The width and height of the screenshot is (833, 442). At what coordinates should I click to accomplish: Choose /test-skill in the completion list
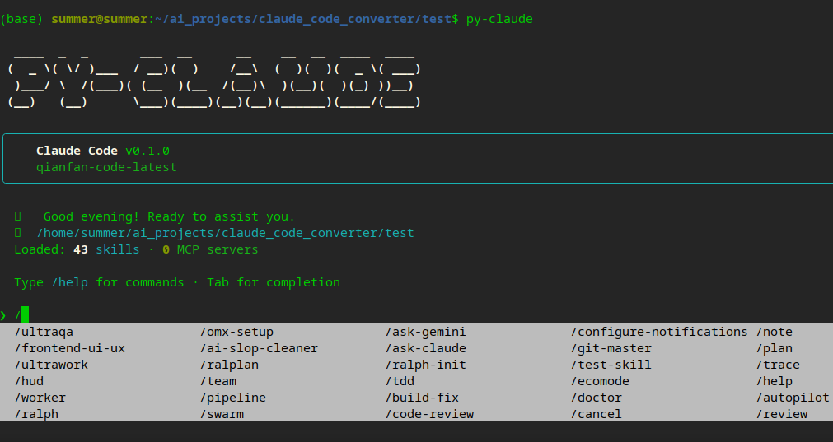(611, 365)
